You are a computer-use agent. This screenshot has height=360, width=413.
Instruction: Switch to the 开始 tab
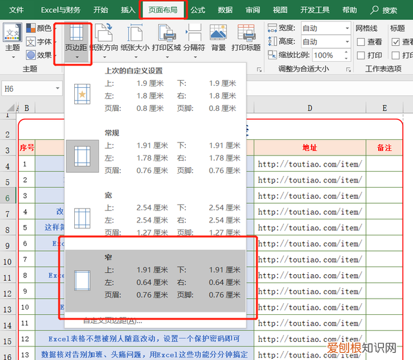tap(101, 10)
